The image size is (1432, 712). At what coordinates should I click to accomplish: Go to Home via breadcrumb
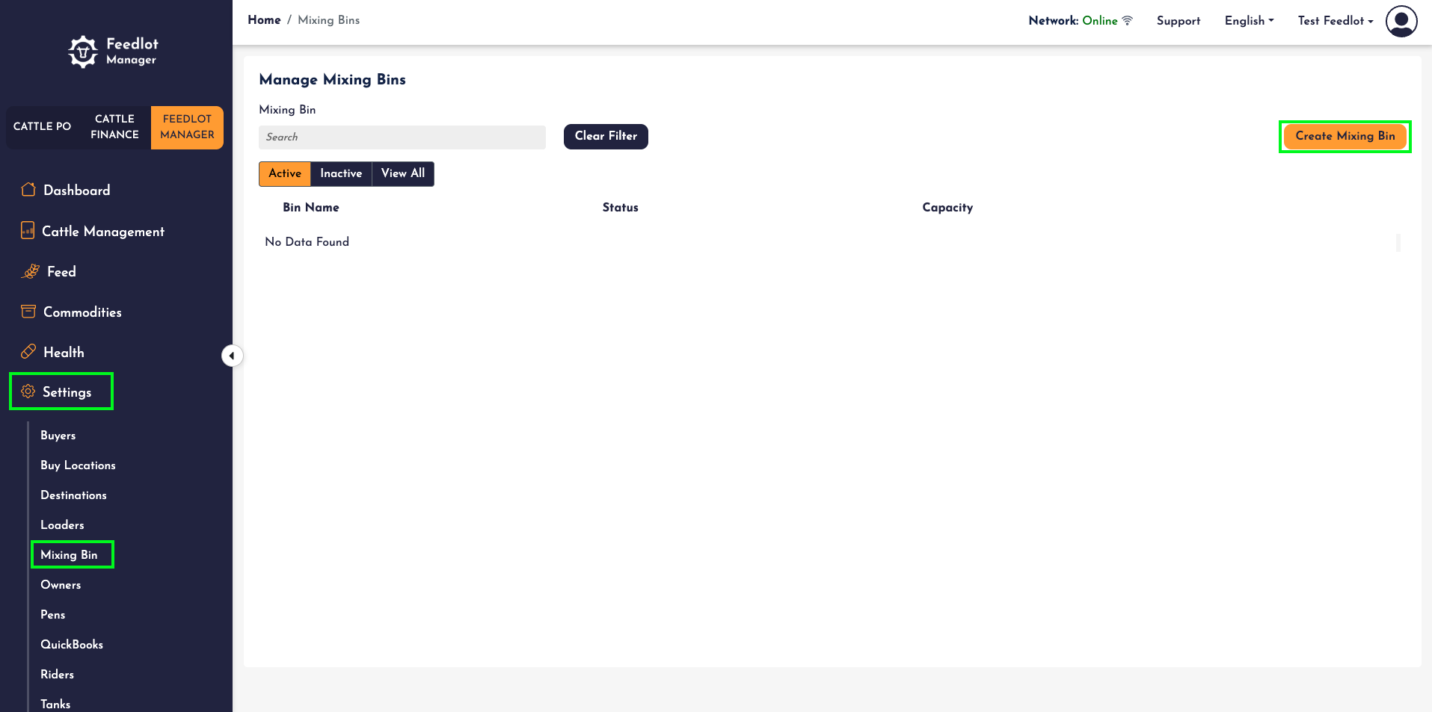264,20
